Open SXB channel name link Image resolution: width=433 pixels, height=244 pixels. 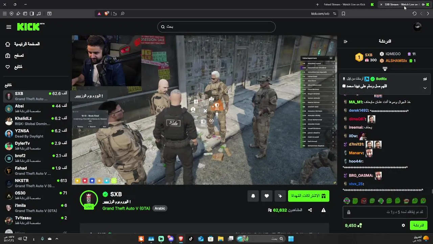pyautogui.click(x=116, y=194)
